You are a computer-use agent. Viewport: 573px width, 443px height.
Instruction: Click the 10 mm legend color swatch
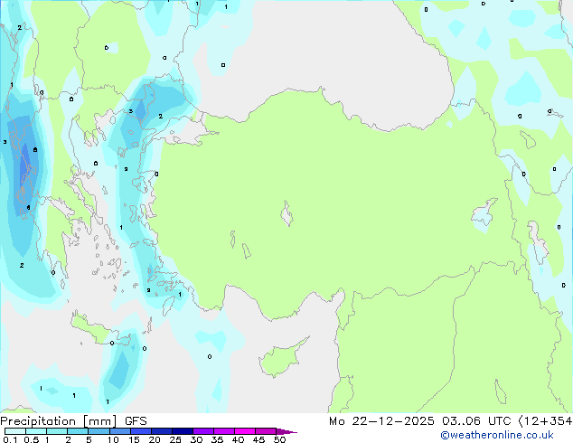point(119,431)
